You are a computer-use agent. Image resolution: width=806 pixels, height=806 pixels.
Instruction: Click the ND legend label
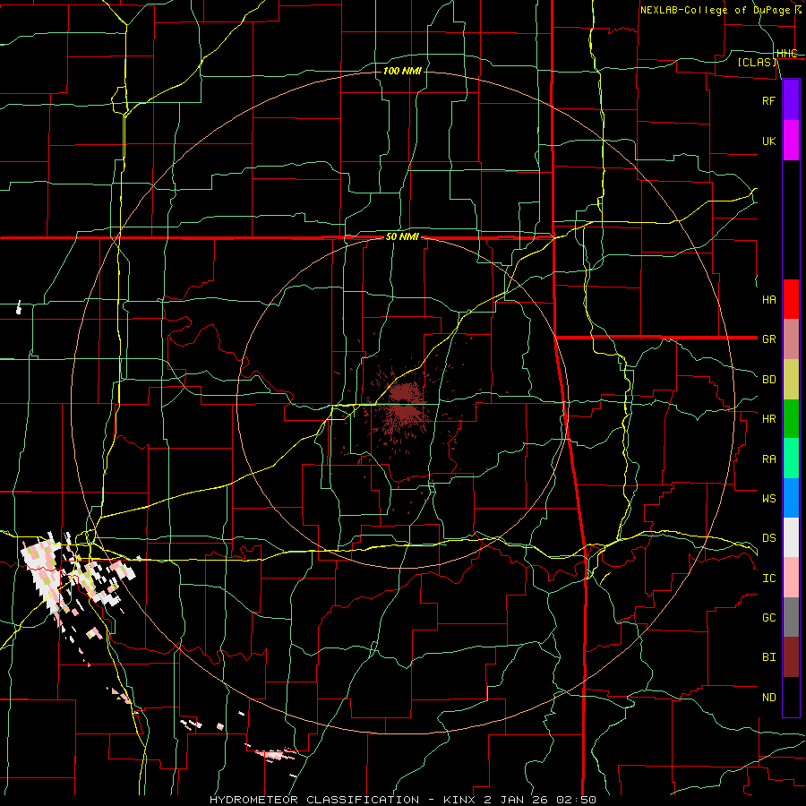point(768,698)
